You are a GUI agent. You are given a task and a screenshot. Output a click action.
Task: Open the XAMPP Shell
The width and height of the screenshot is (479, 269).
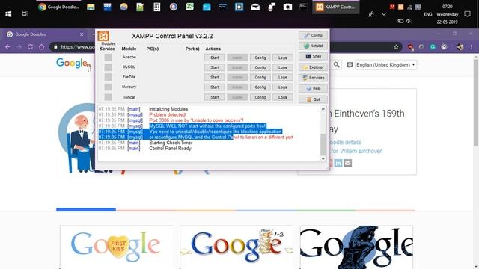(313, 57)
